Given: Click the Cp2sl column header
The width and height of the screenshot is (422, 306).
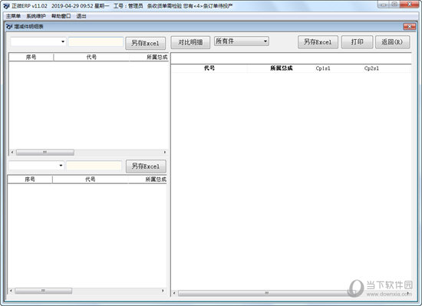Looking at the screenshot, I should tap(371, 68).
